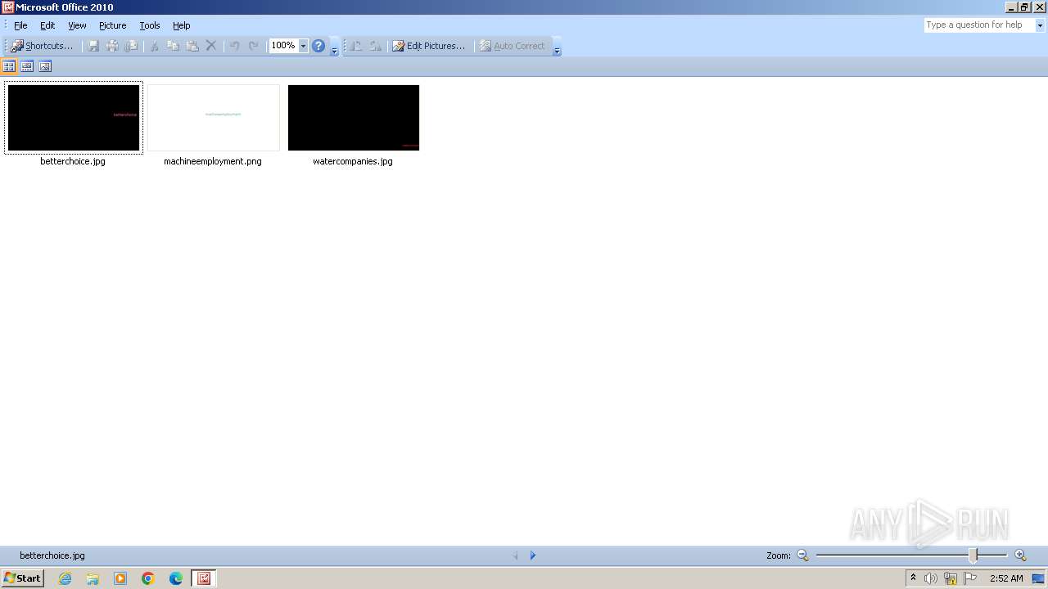Switch to Single Picture view
Image resolution: width=1048 pixels, height=589 pixels.
point(45,66)
